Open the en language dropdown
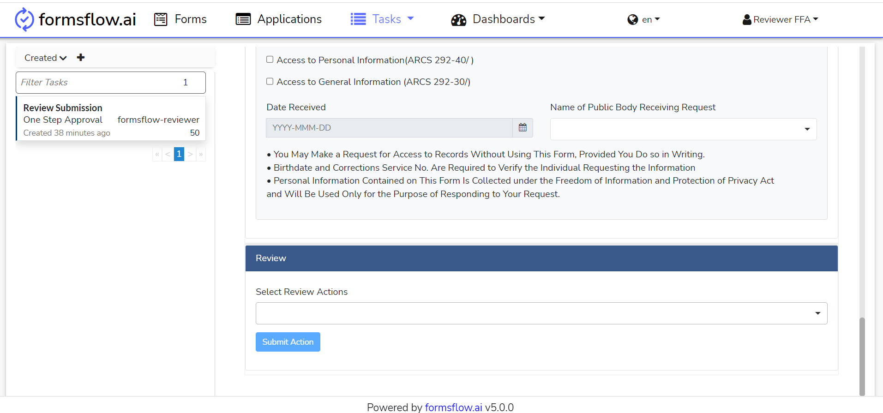The height and width of the screenshot is (413, 883). pyautogui.click(x=651, y=19)
